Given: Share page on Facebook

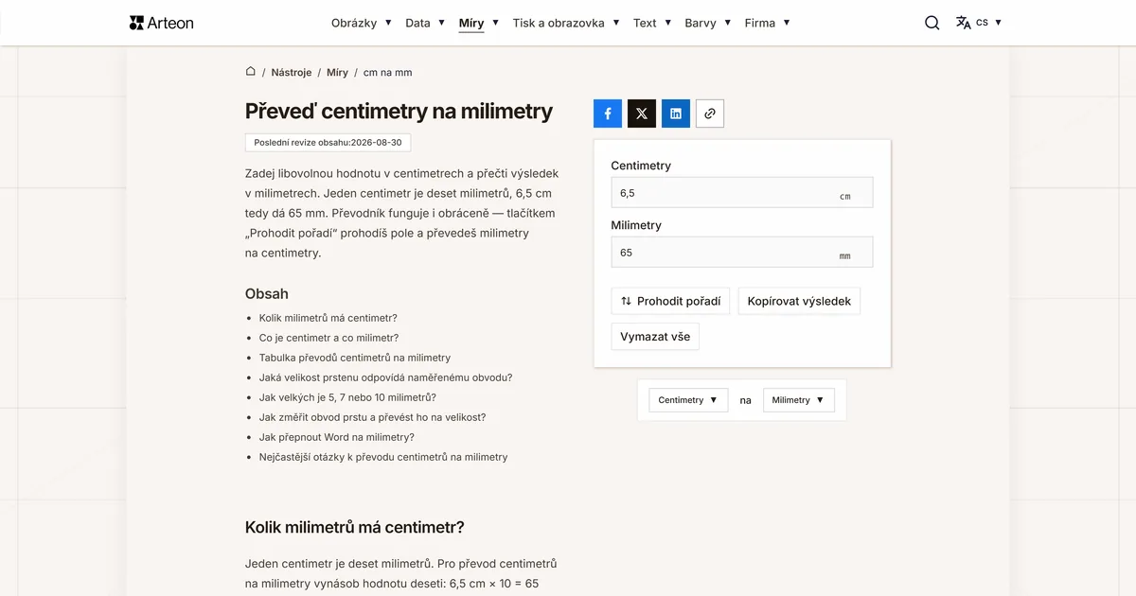Looking at the screenshot, I should [x=608, y=114].
